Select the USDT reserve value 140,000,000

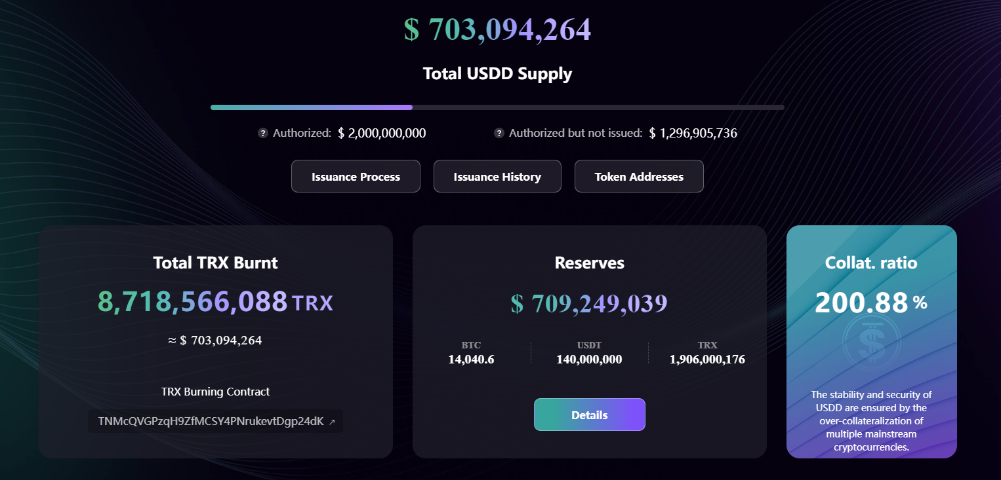point(589,360)
